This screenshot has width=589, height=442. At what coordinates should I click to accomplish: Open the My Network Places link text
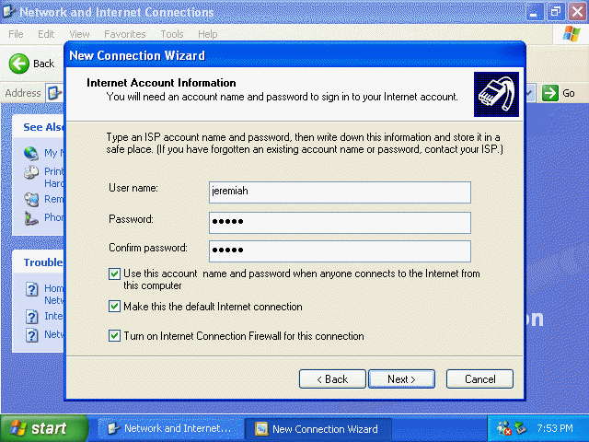53,153
